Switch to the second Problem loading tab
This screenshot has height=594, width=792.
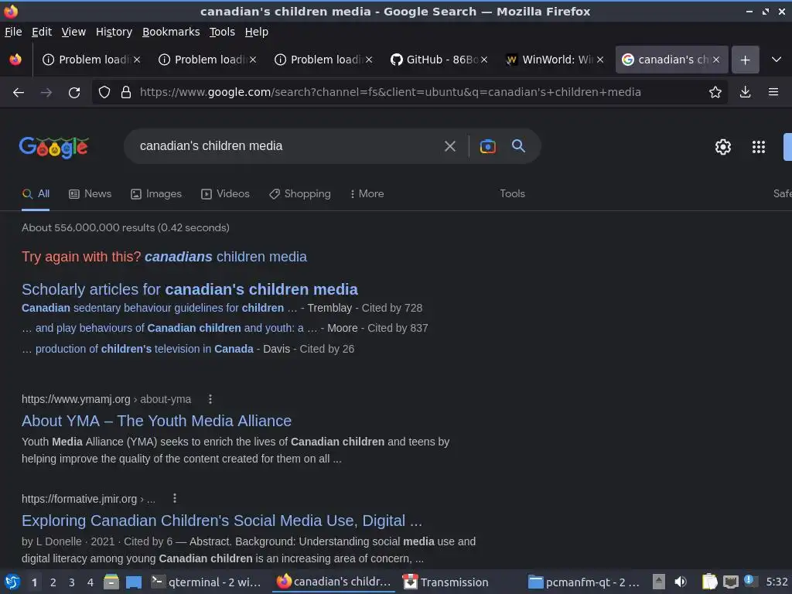207,60
